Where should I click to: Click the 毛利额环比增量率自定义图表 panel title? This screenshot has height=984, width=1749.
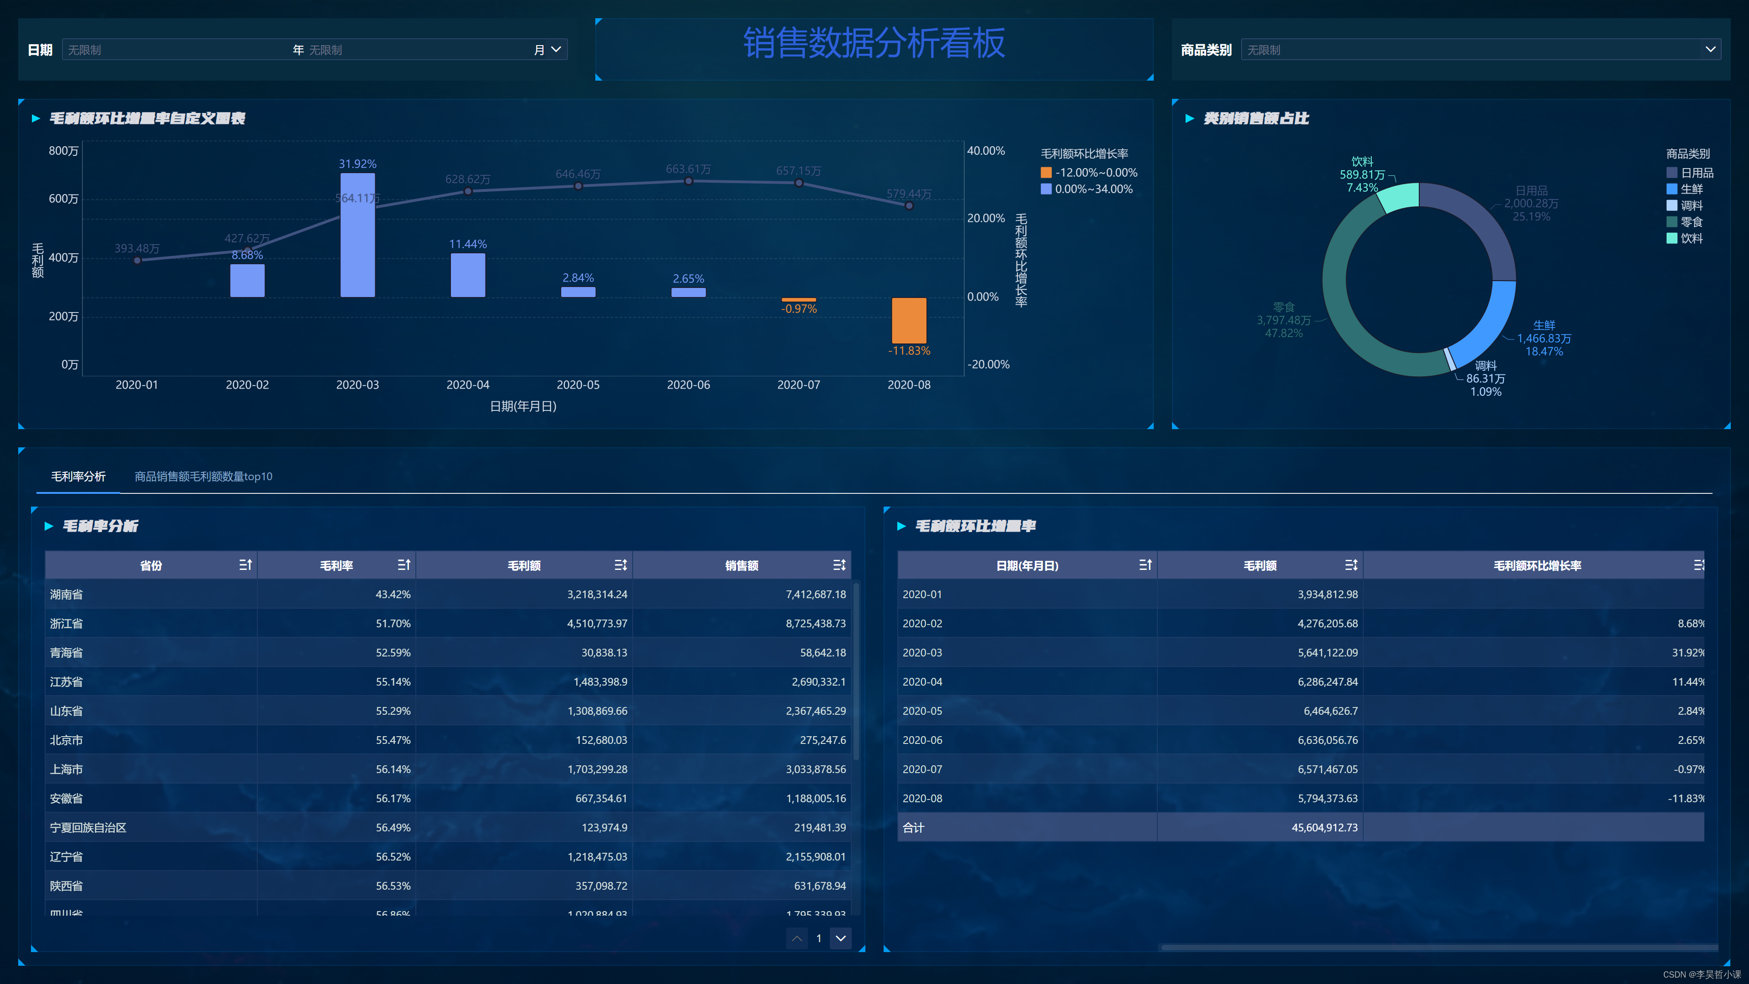147,118
